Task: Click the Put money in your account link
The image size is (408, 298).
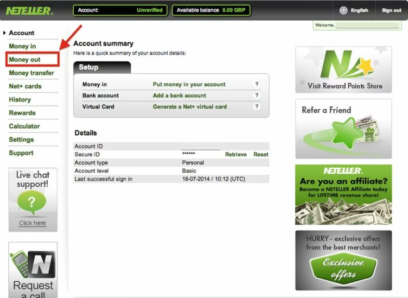Action: click(189, 84)
